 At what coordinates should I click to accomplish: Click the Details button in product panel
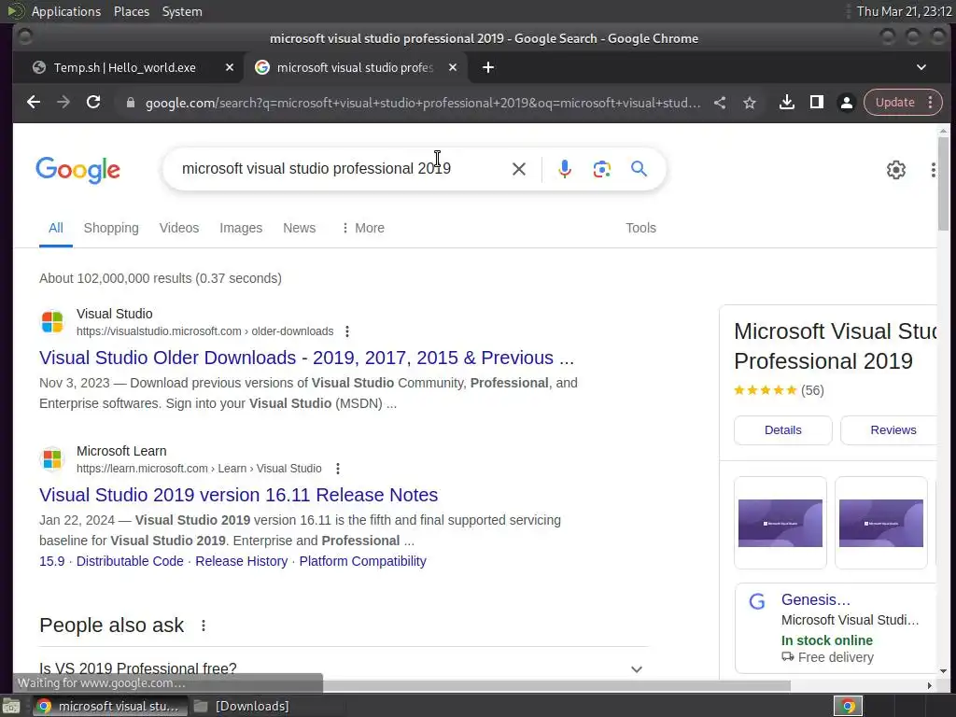click(783, 430)
